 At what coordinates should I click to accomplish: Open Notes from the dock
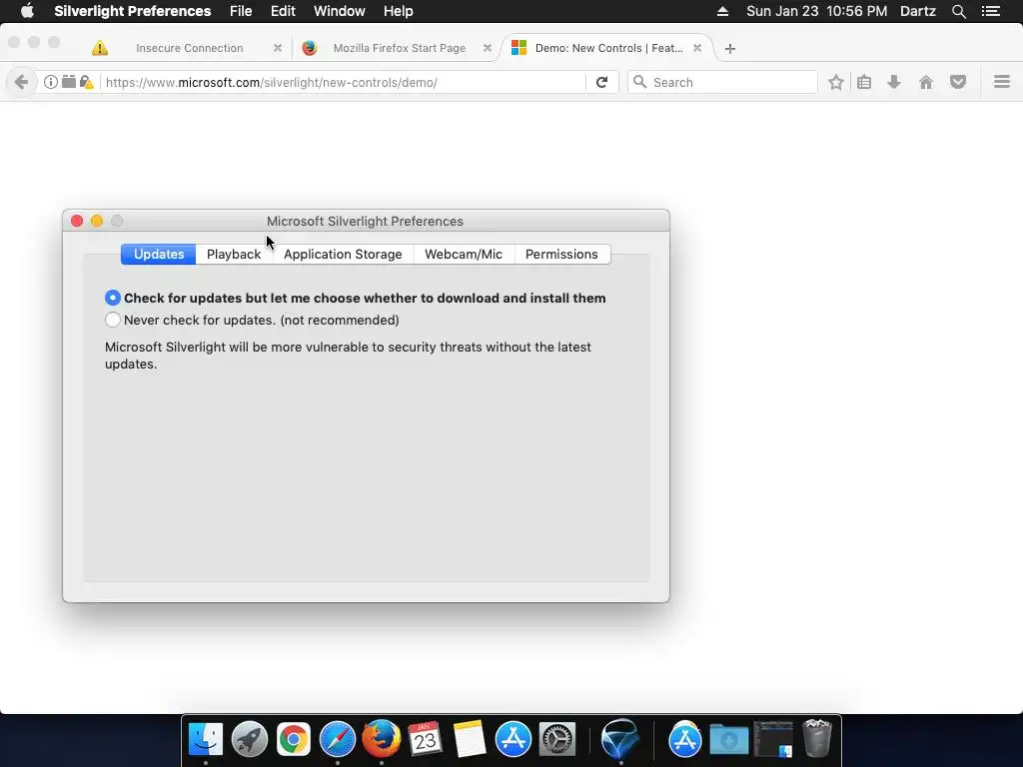pos(470,739)
